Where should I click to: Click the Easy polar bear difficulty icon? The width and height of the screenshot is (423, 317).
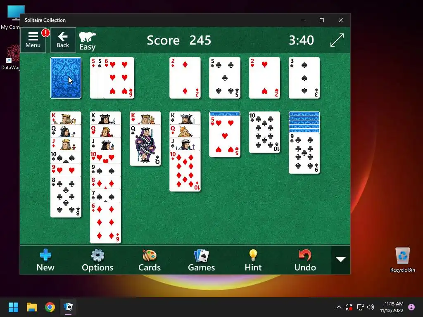tap(88, 41)
